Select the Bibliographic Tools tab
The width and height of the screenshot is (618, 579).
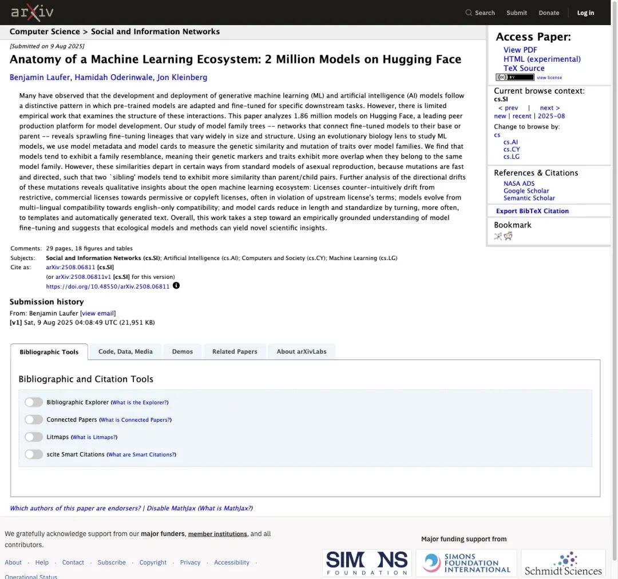click(49, 352)
